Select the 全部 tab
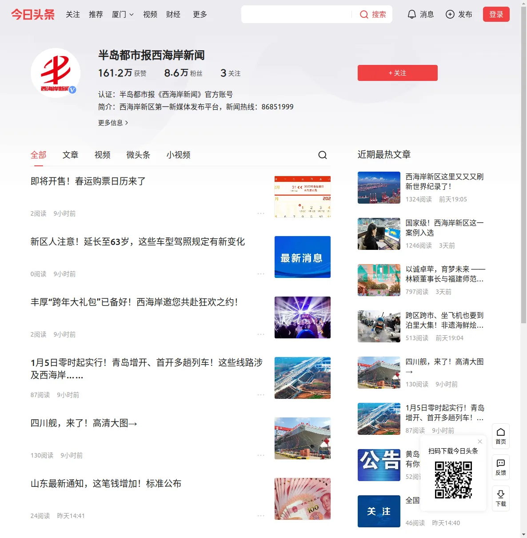Viewport: 527px width, 538px height. click(x=39, y=155)
